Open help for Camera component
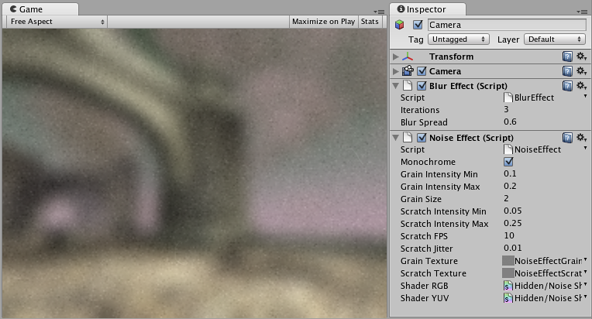 coord(567,71)
